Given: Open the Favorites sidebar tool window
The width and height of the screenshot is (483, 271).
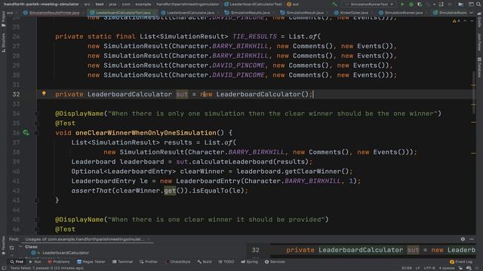Looking at the screenshot, I should [3, 246].
